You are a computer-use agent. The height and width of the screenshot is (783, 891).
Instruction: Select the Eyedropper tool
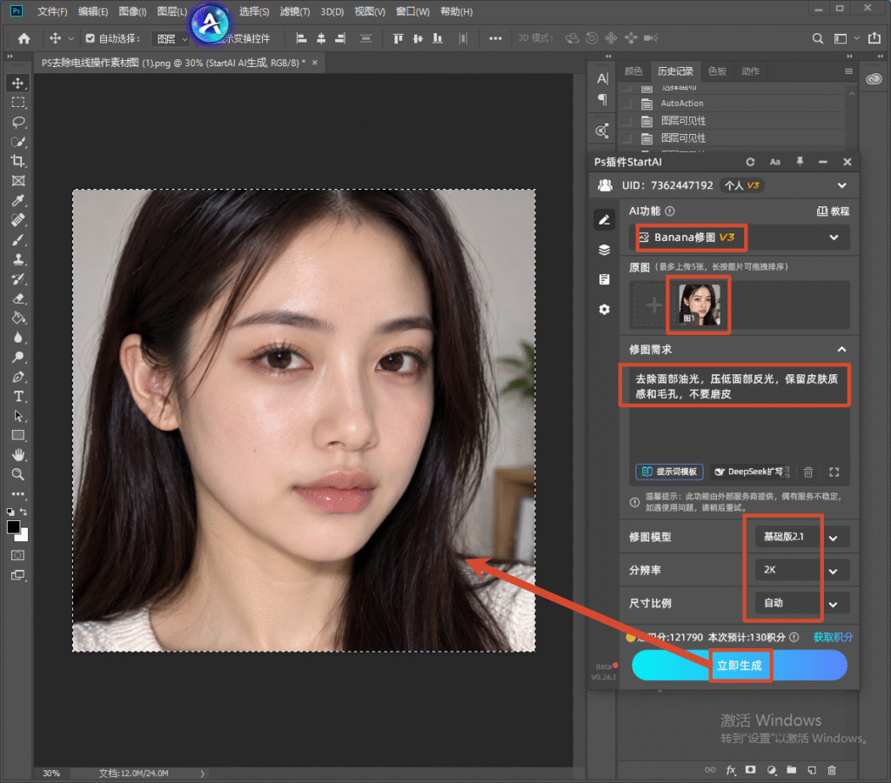click(x=18, y=200)
